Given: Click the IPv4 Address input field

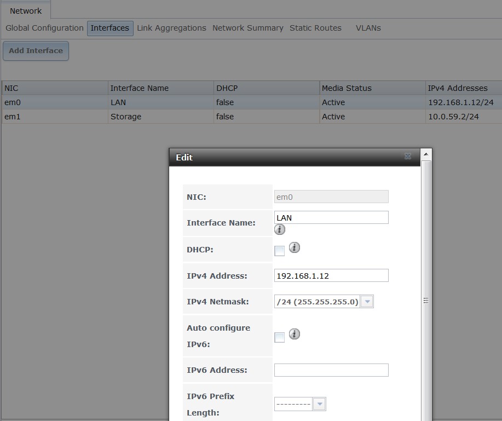Looking at the screenshot, I should [331, 275].
